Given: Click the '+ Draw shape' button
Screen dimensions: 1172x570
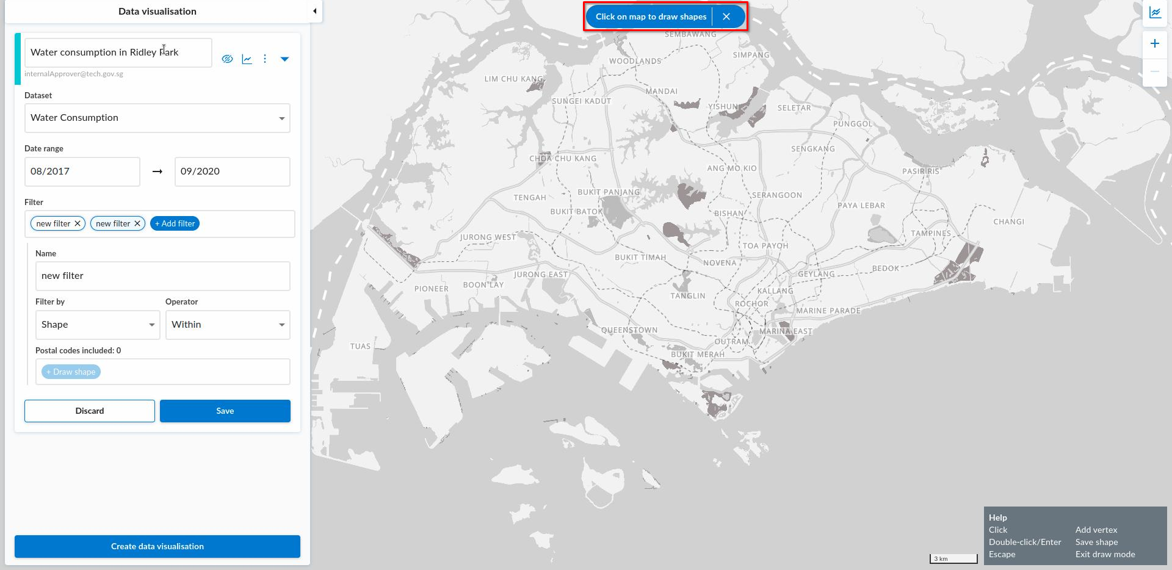Looking at the screenshot, I should (x=71, y=372).
